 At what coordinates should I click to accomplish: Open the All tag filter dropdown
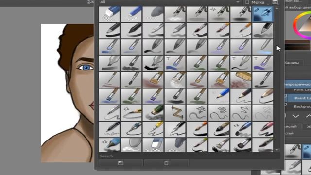click(x=170, y=2)
